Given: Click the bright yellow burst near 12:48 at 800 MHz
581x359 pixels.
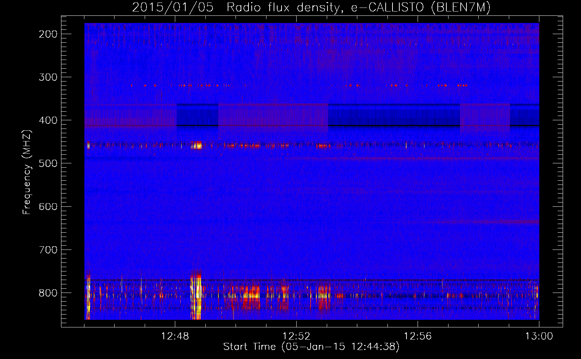Looking at the screenshot, I should 196,295.
